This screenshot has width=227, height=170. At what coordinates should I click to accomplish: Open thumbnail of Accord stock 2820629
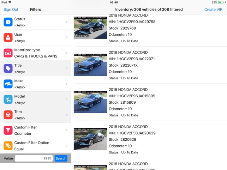[90, 139]
